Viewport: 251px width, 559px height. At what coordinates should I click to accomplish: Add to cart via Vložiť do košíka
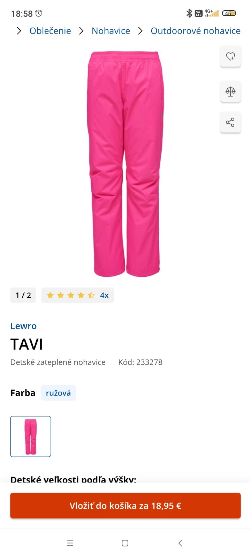(x=125, y=506)
